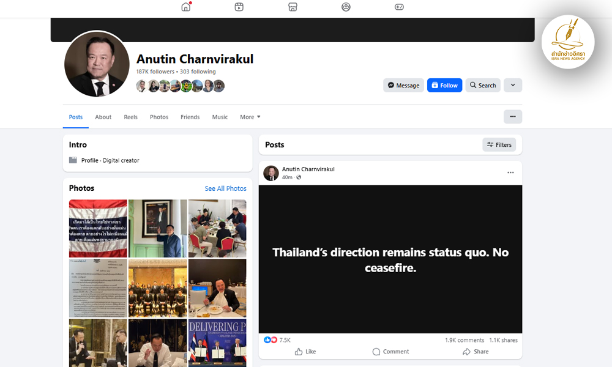Open the Thai flag photo thumbnail
The width and height of the screenshot is (612, 367).
point(98,228)
